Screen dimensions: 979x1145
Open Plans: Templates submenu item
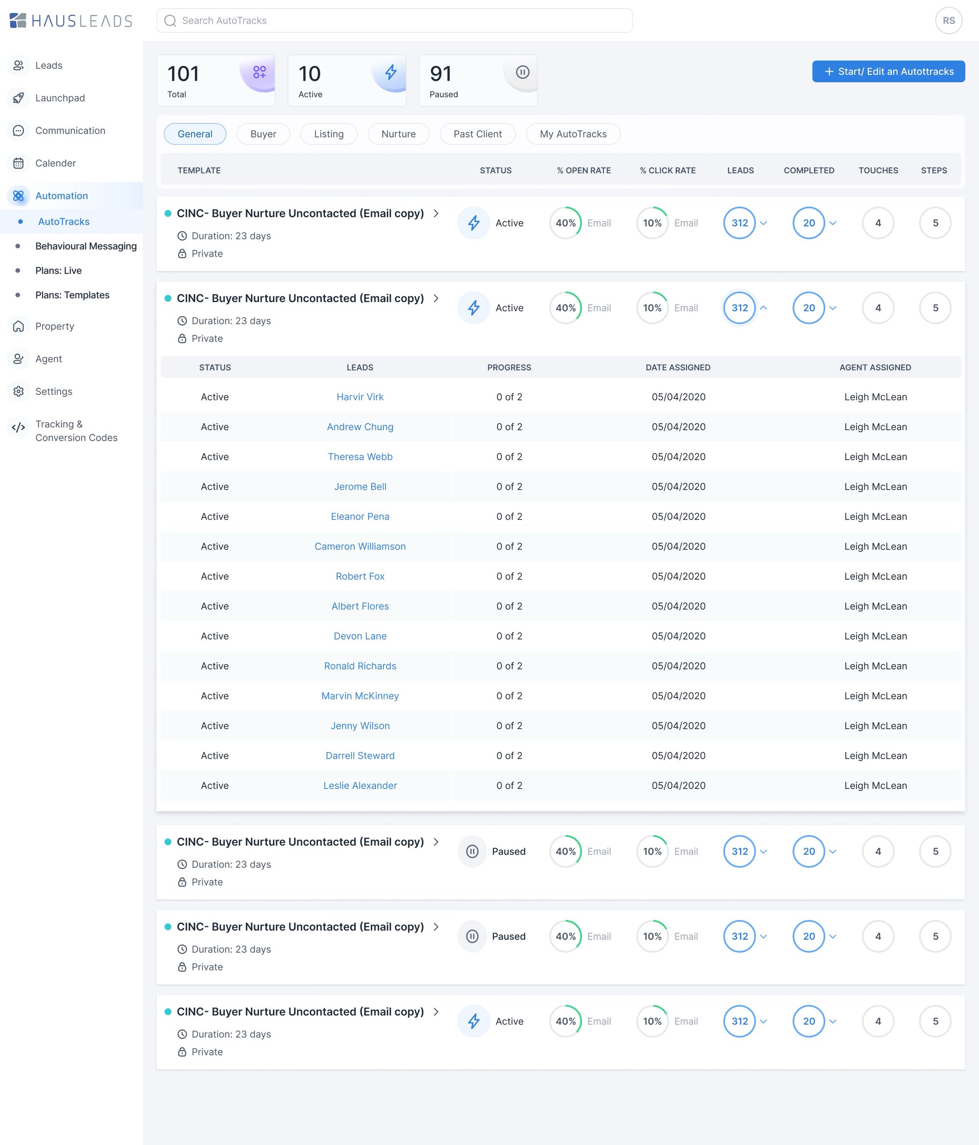click(x=72, y=295)
